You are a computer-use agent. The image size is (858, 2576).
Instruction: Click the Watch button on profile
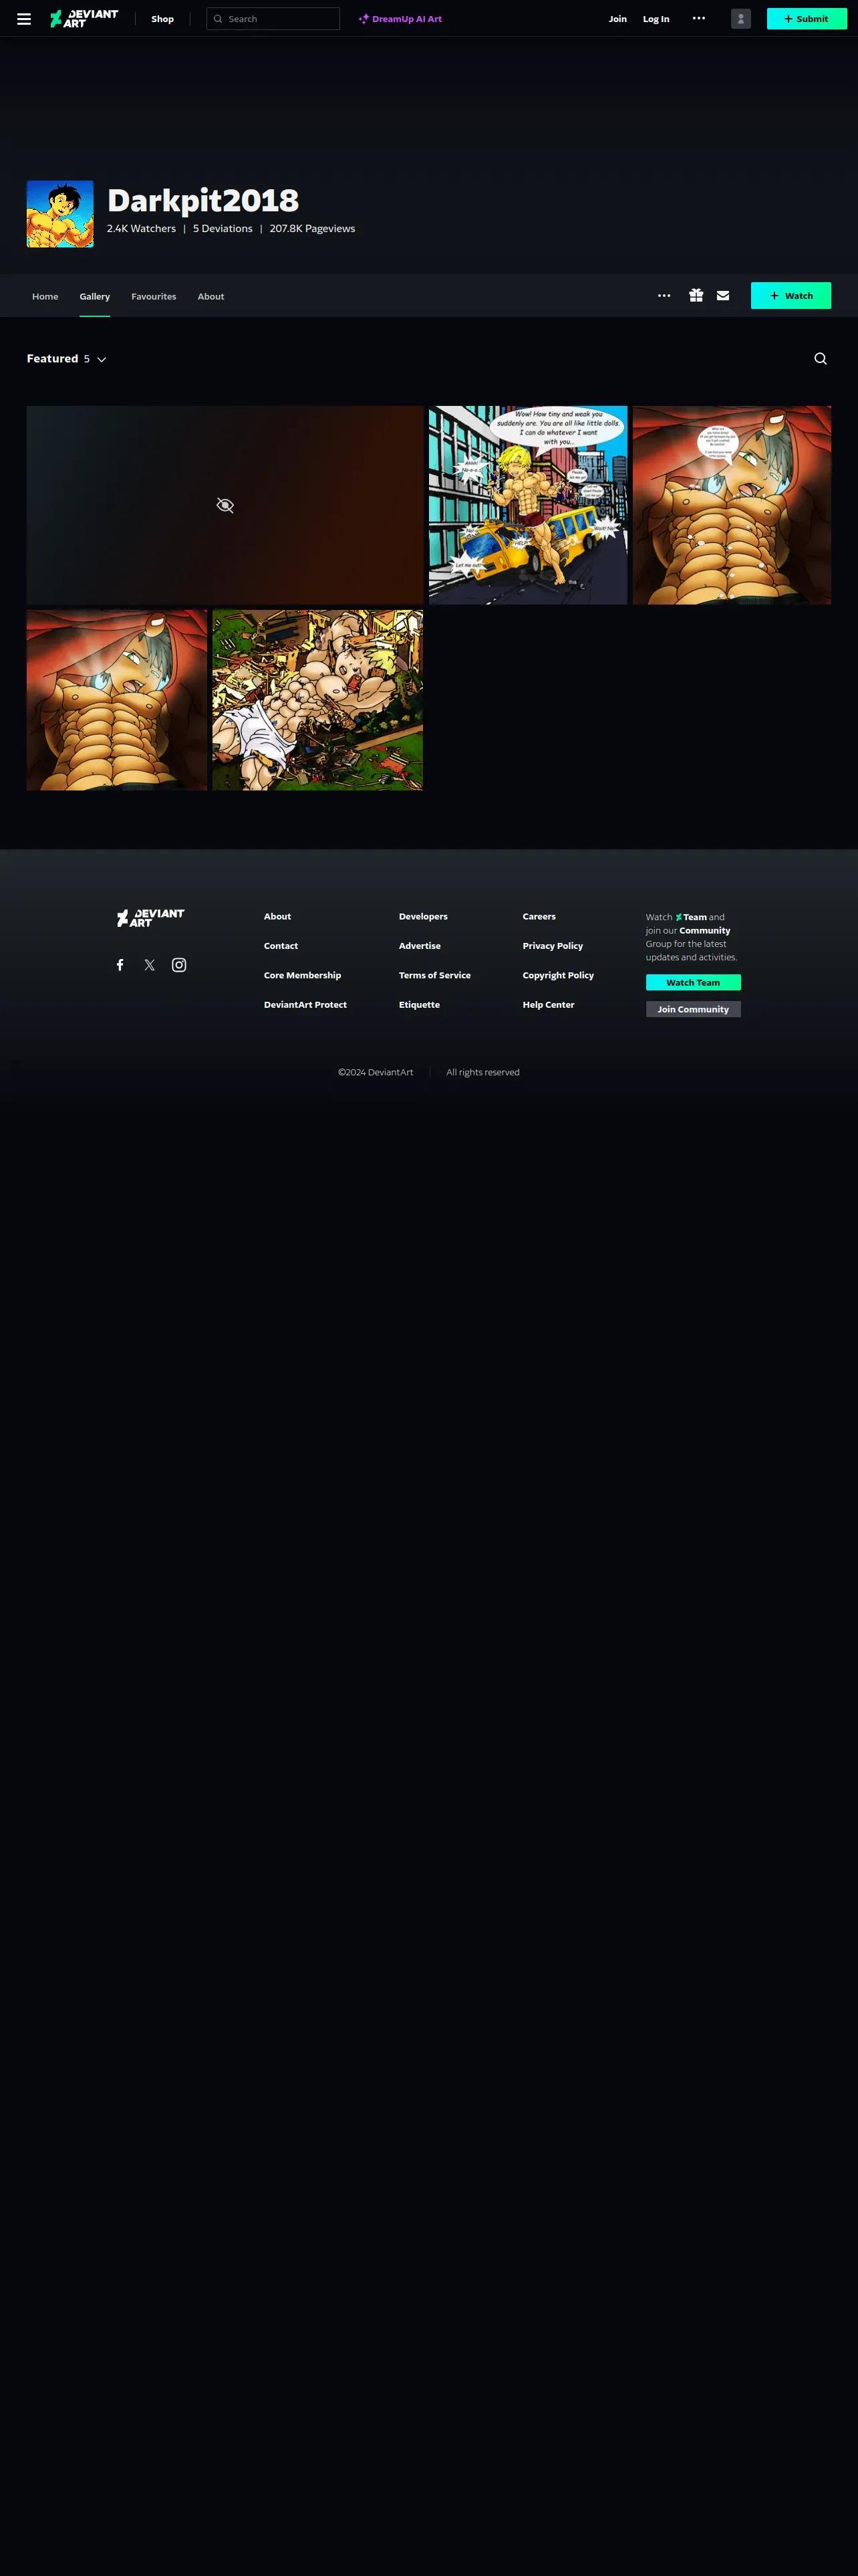tap(791, 296)
